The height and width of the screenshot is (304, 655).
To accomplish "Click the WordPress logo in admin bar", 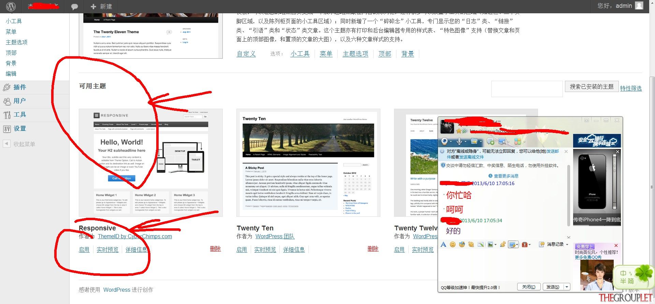I will pos(11,6).
